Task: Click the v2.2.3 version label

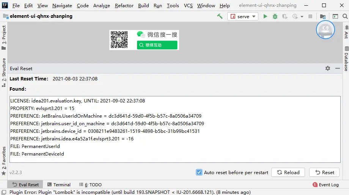Action: coord(16,173)
